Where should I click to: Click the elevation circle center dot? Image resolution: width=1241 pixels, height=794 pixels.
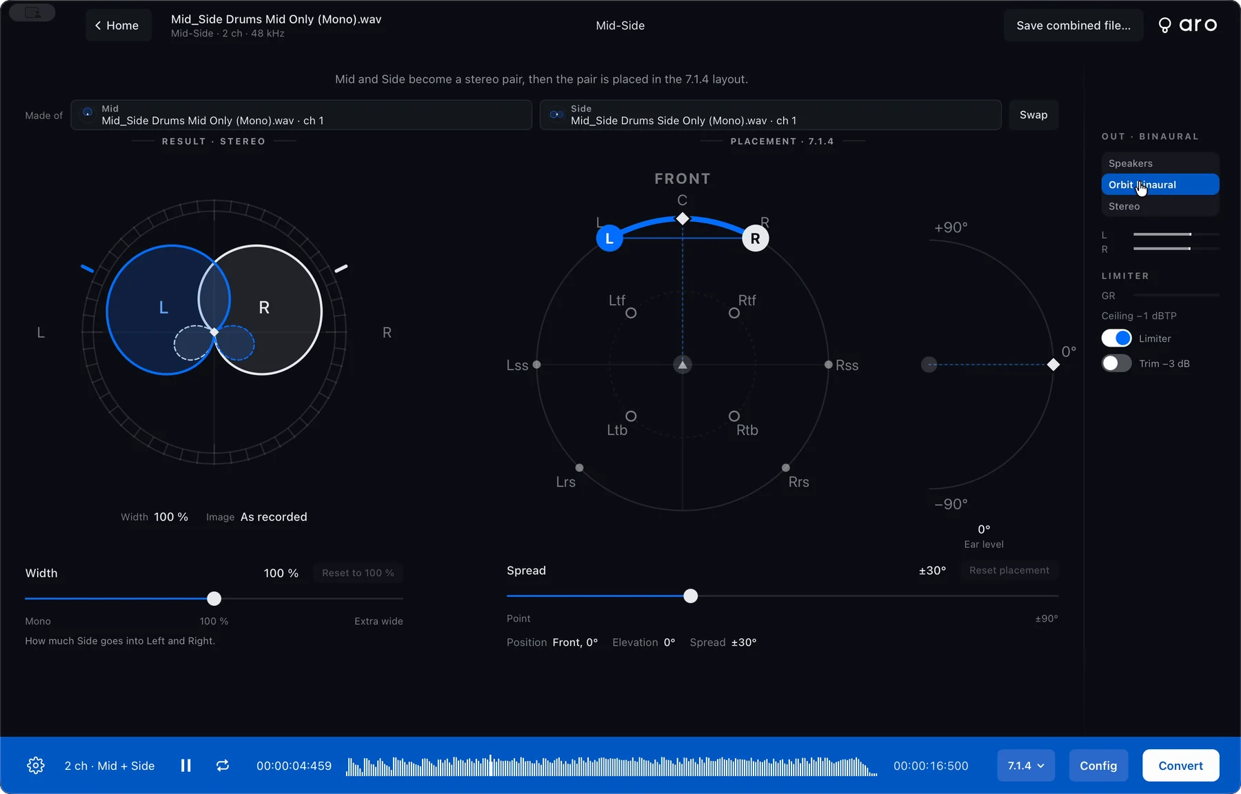tap(929, 365)
